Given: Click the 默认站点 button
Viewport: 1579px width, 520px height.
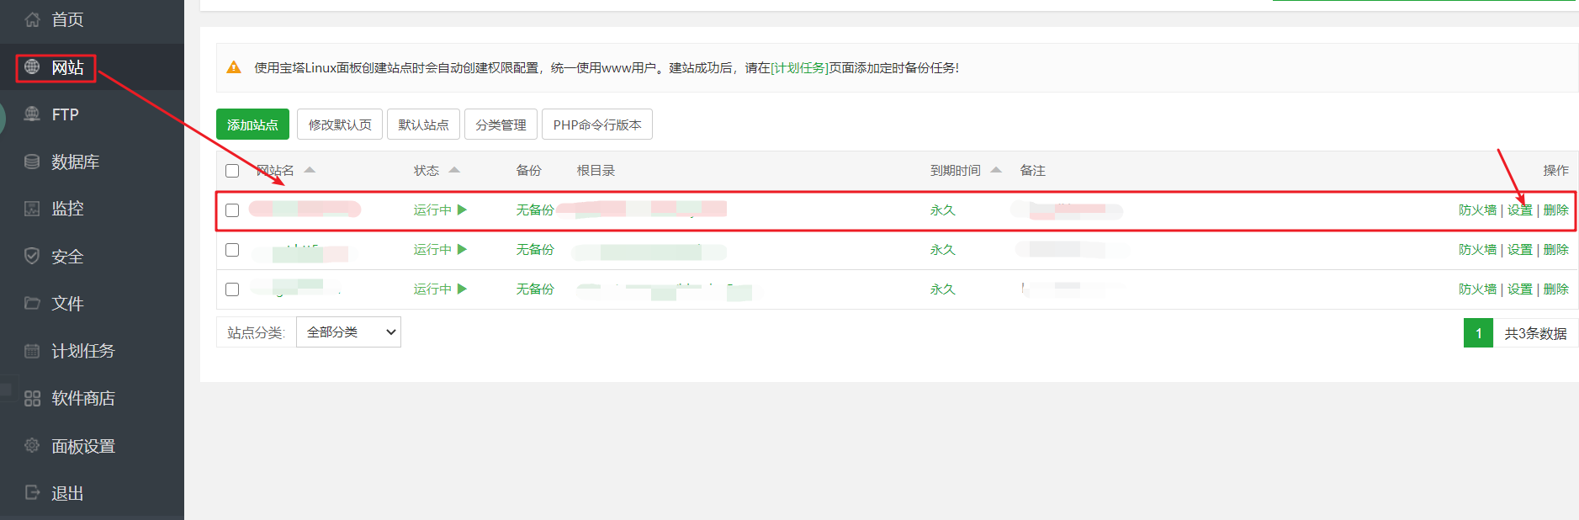Looking at the screenshot, I should point(423,125).
